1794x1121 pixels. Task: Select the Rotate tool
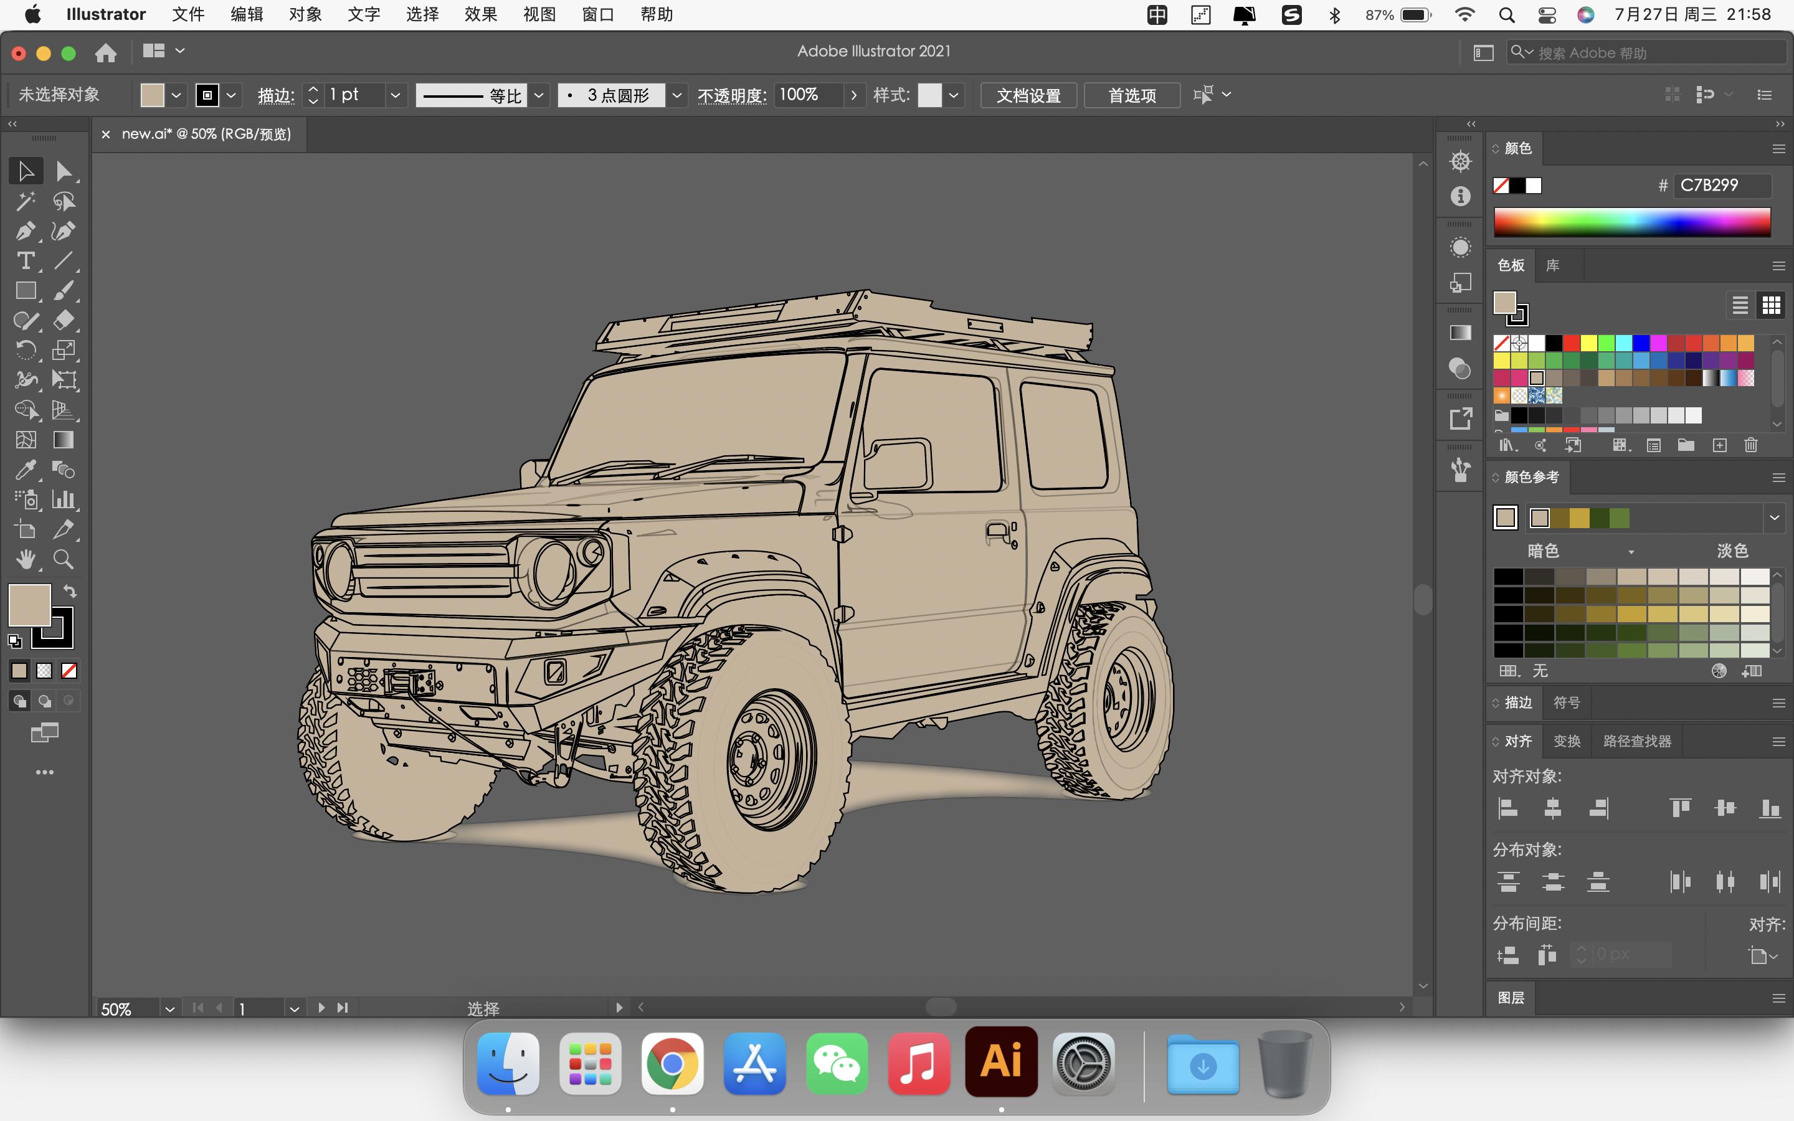coord(25,350)
